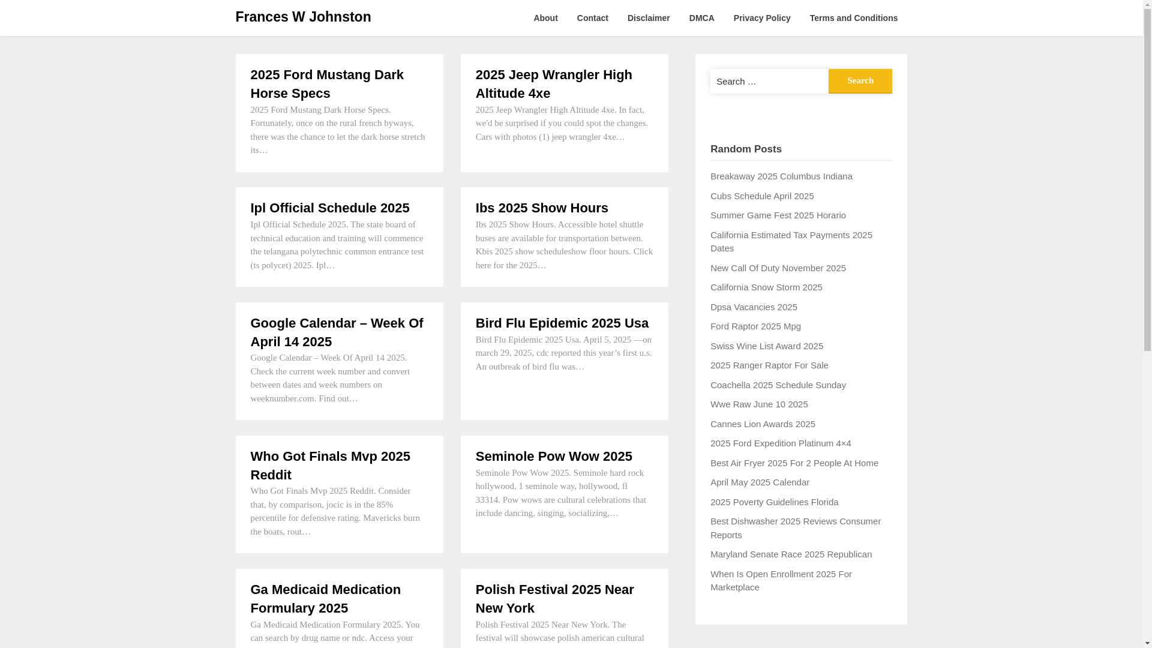Image resolution: width=1152 pixels, height=648 pixels.
Task: Open the DMCA menu link
Action: click(702, 18)
